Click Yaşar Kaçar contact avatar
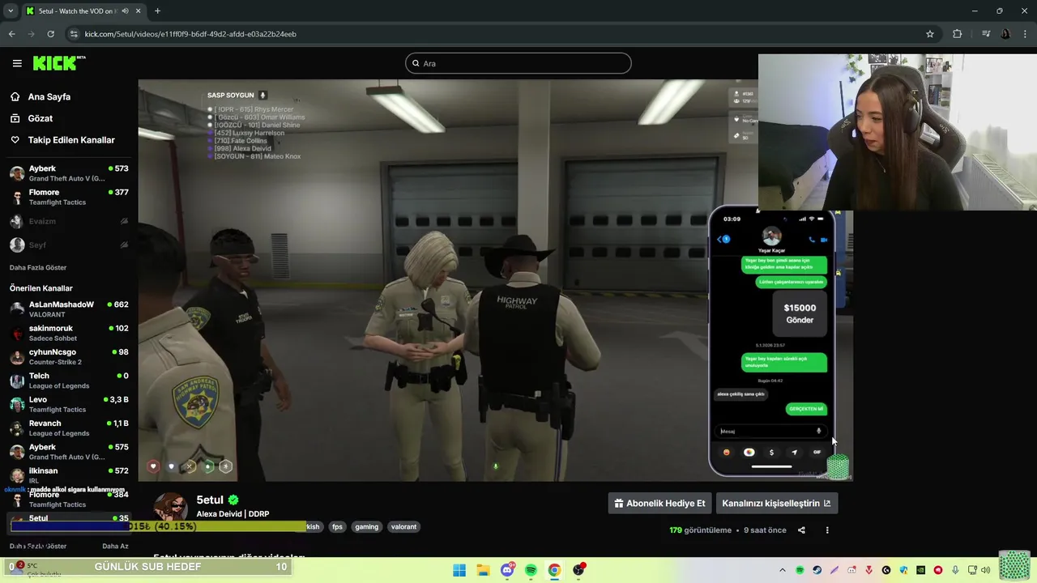Viewport: 1037px width, 583px height. pyautogui.click(x=771, y=236)
